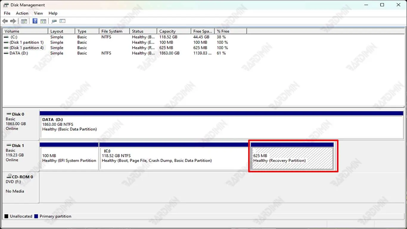Click the Rescan Disks toolbar icon
Screen dimensions: 407x229
54,21
